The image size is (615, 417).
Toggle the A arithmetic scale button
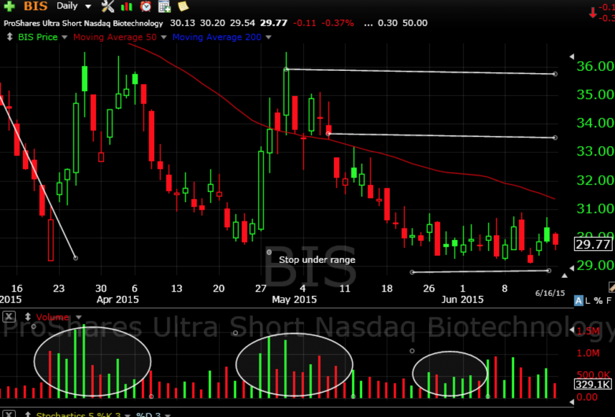578,301
